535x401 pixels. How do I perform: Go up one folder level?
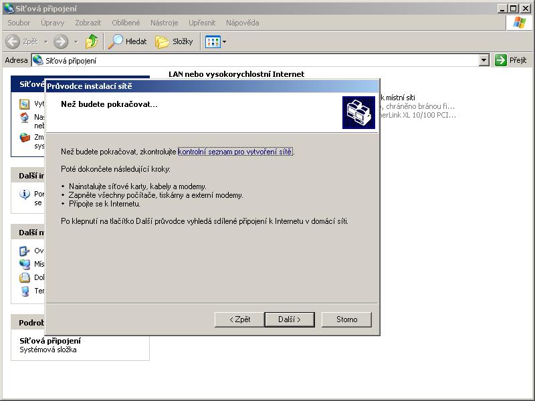pos(92,41)
